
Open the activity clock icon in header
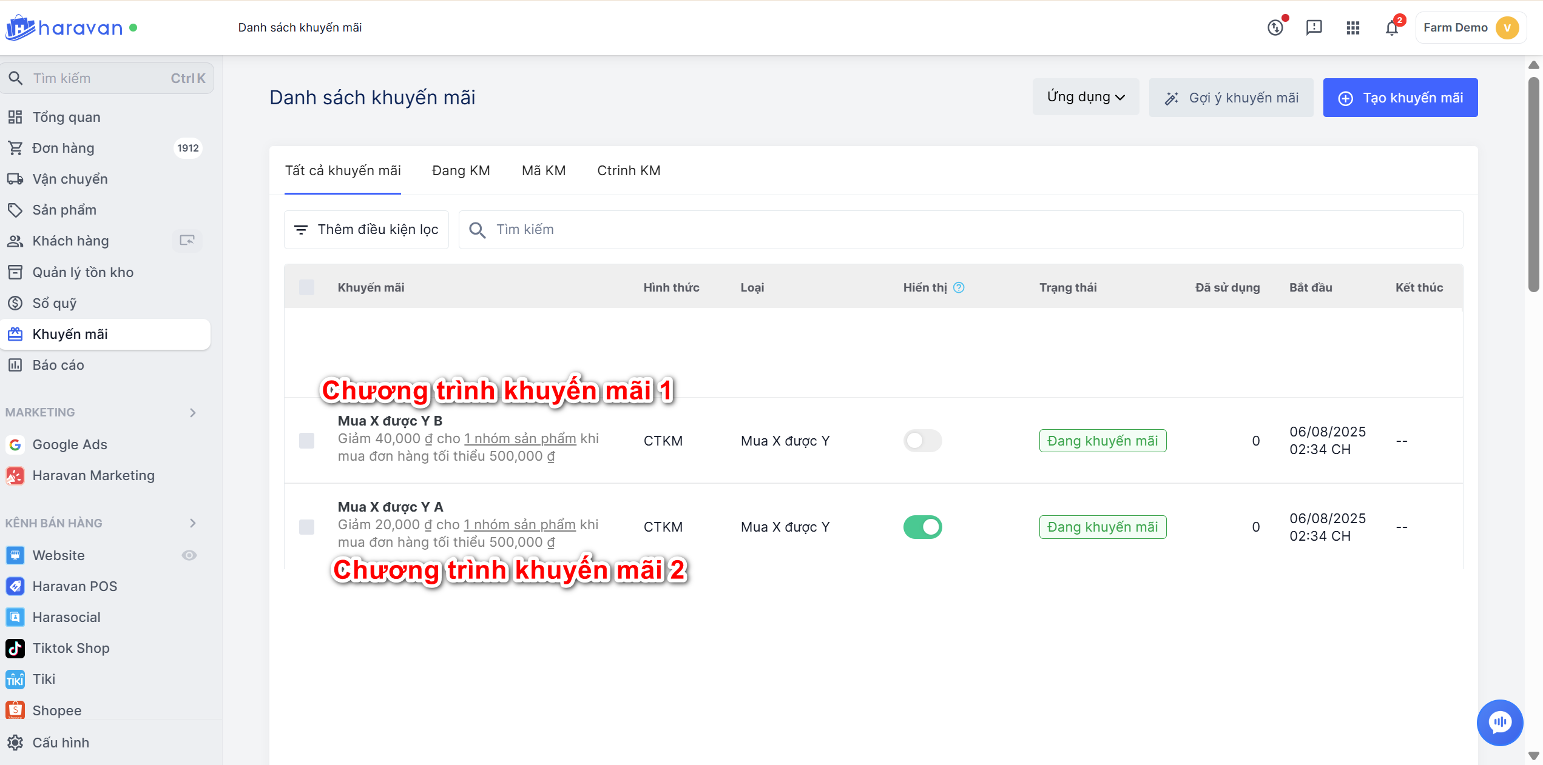[1275, 28]
